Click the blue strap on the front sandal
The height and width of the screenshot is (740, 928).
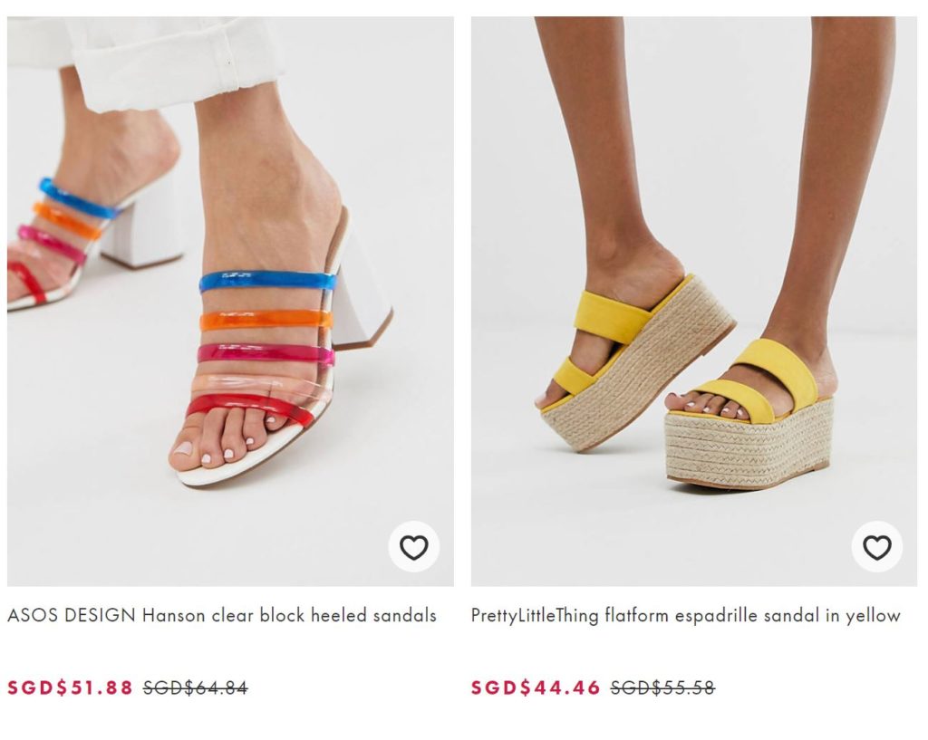click(x=266, y=280)
